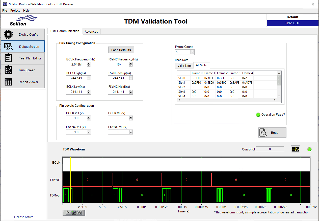Click the Operation Pass green LED
Screen dimensions: 319x221
point(258,115)
